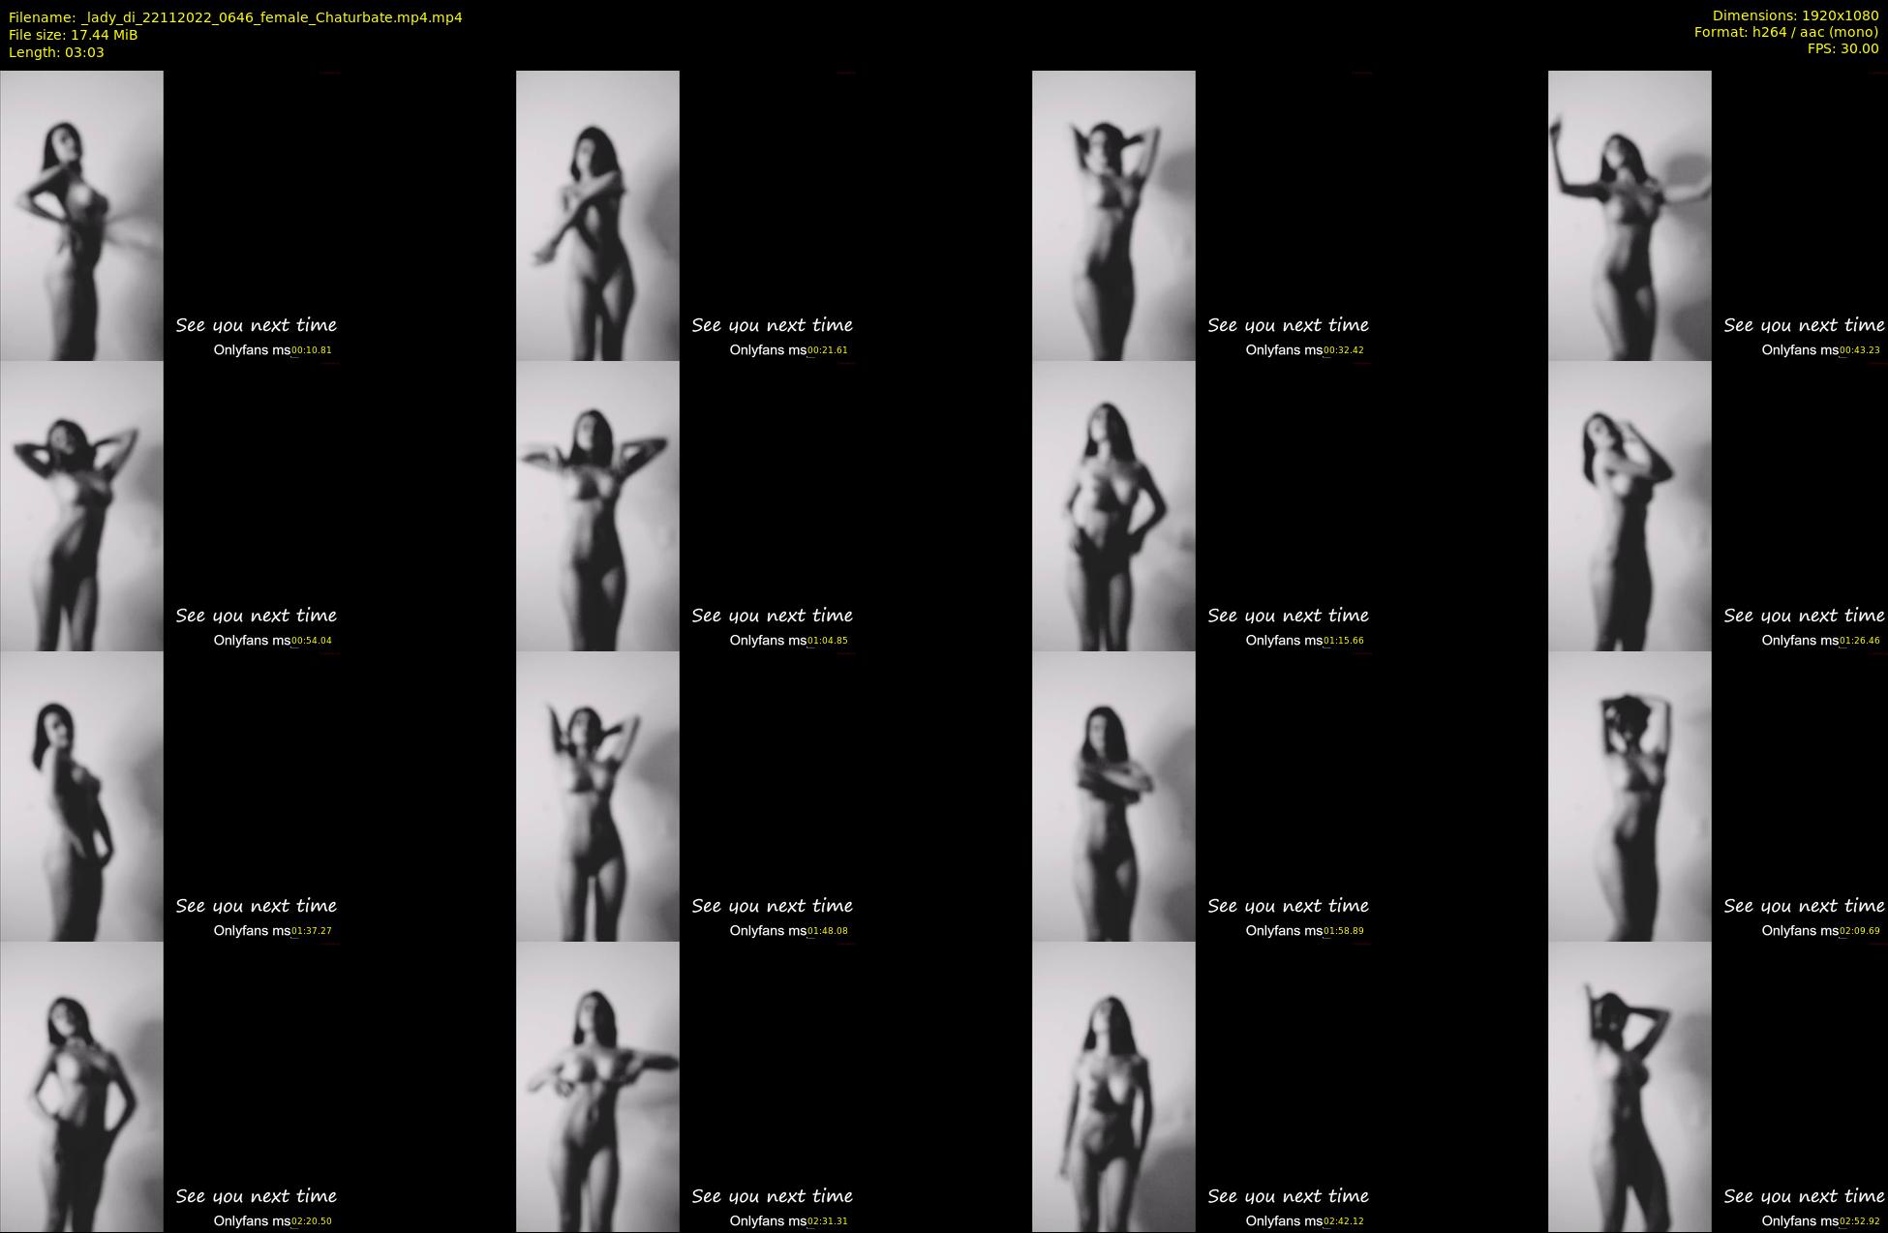Screen dimensions: 1888x1233
Task: Click the 01:04.85 timestamp label
Action: pyautogui.click(x=828, y=641)
